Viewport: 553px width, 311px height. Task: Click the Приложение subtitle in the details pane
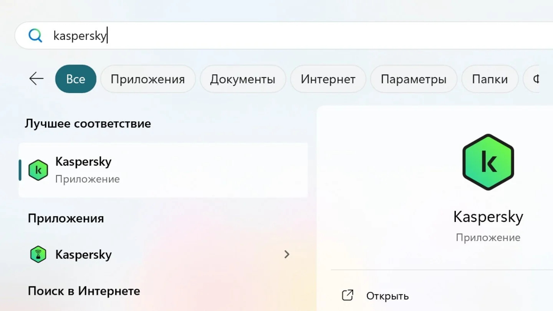point(488,237)
